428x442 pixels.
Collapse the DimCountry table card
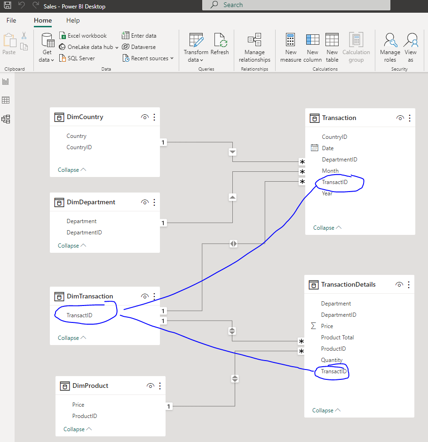pos(72,170)
